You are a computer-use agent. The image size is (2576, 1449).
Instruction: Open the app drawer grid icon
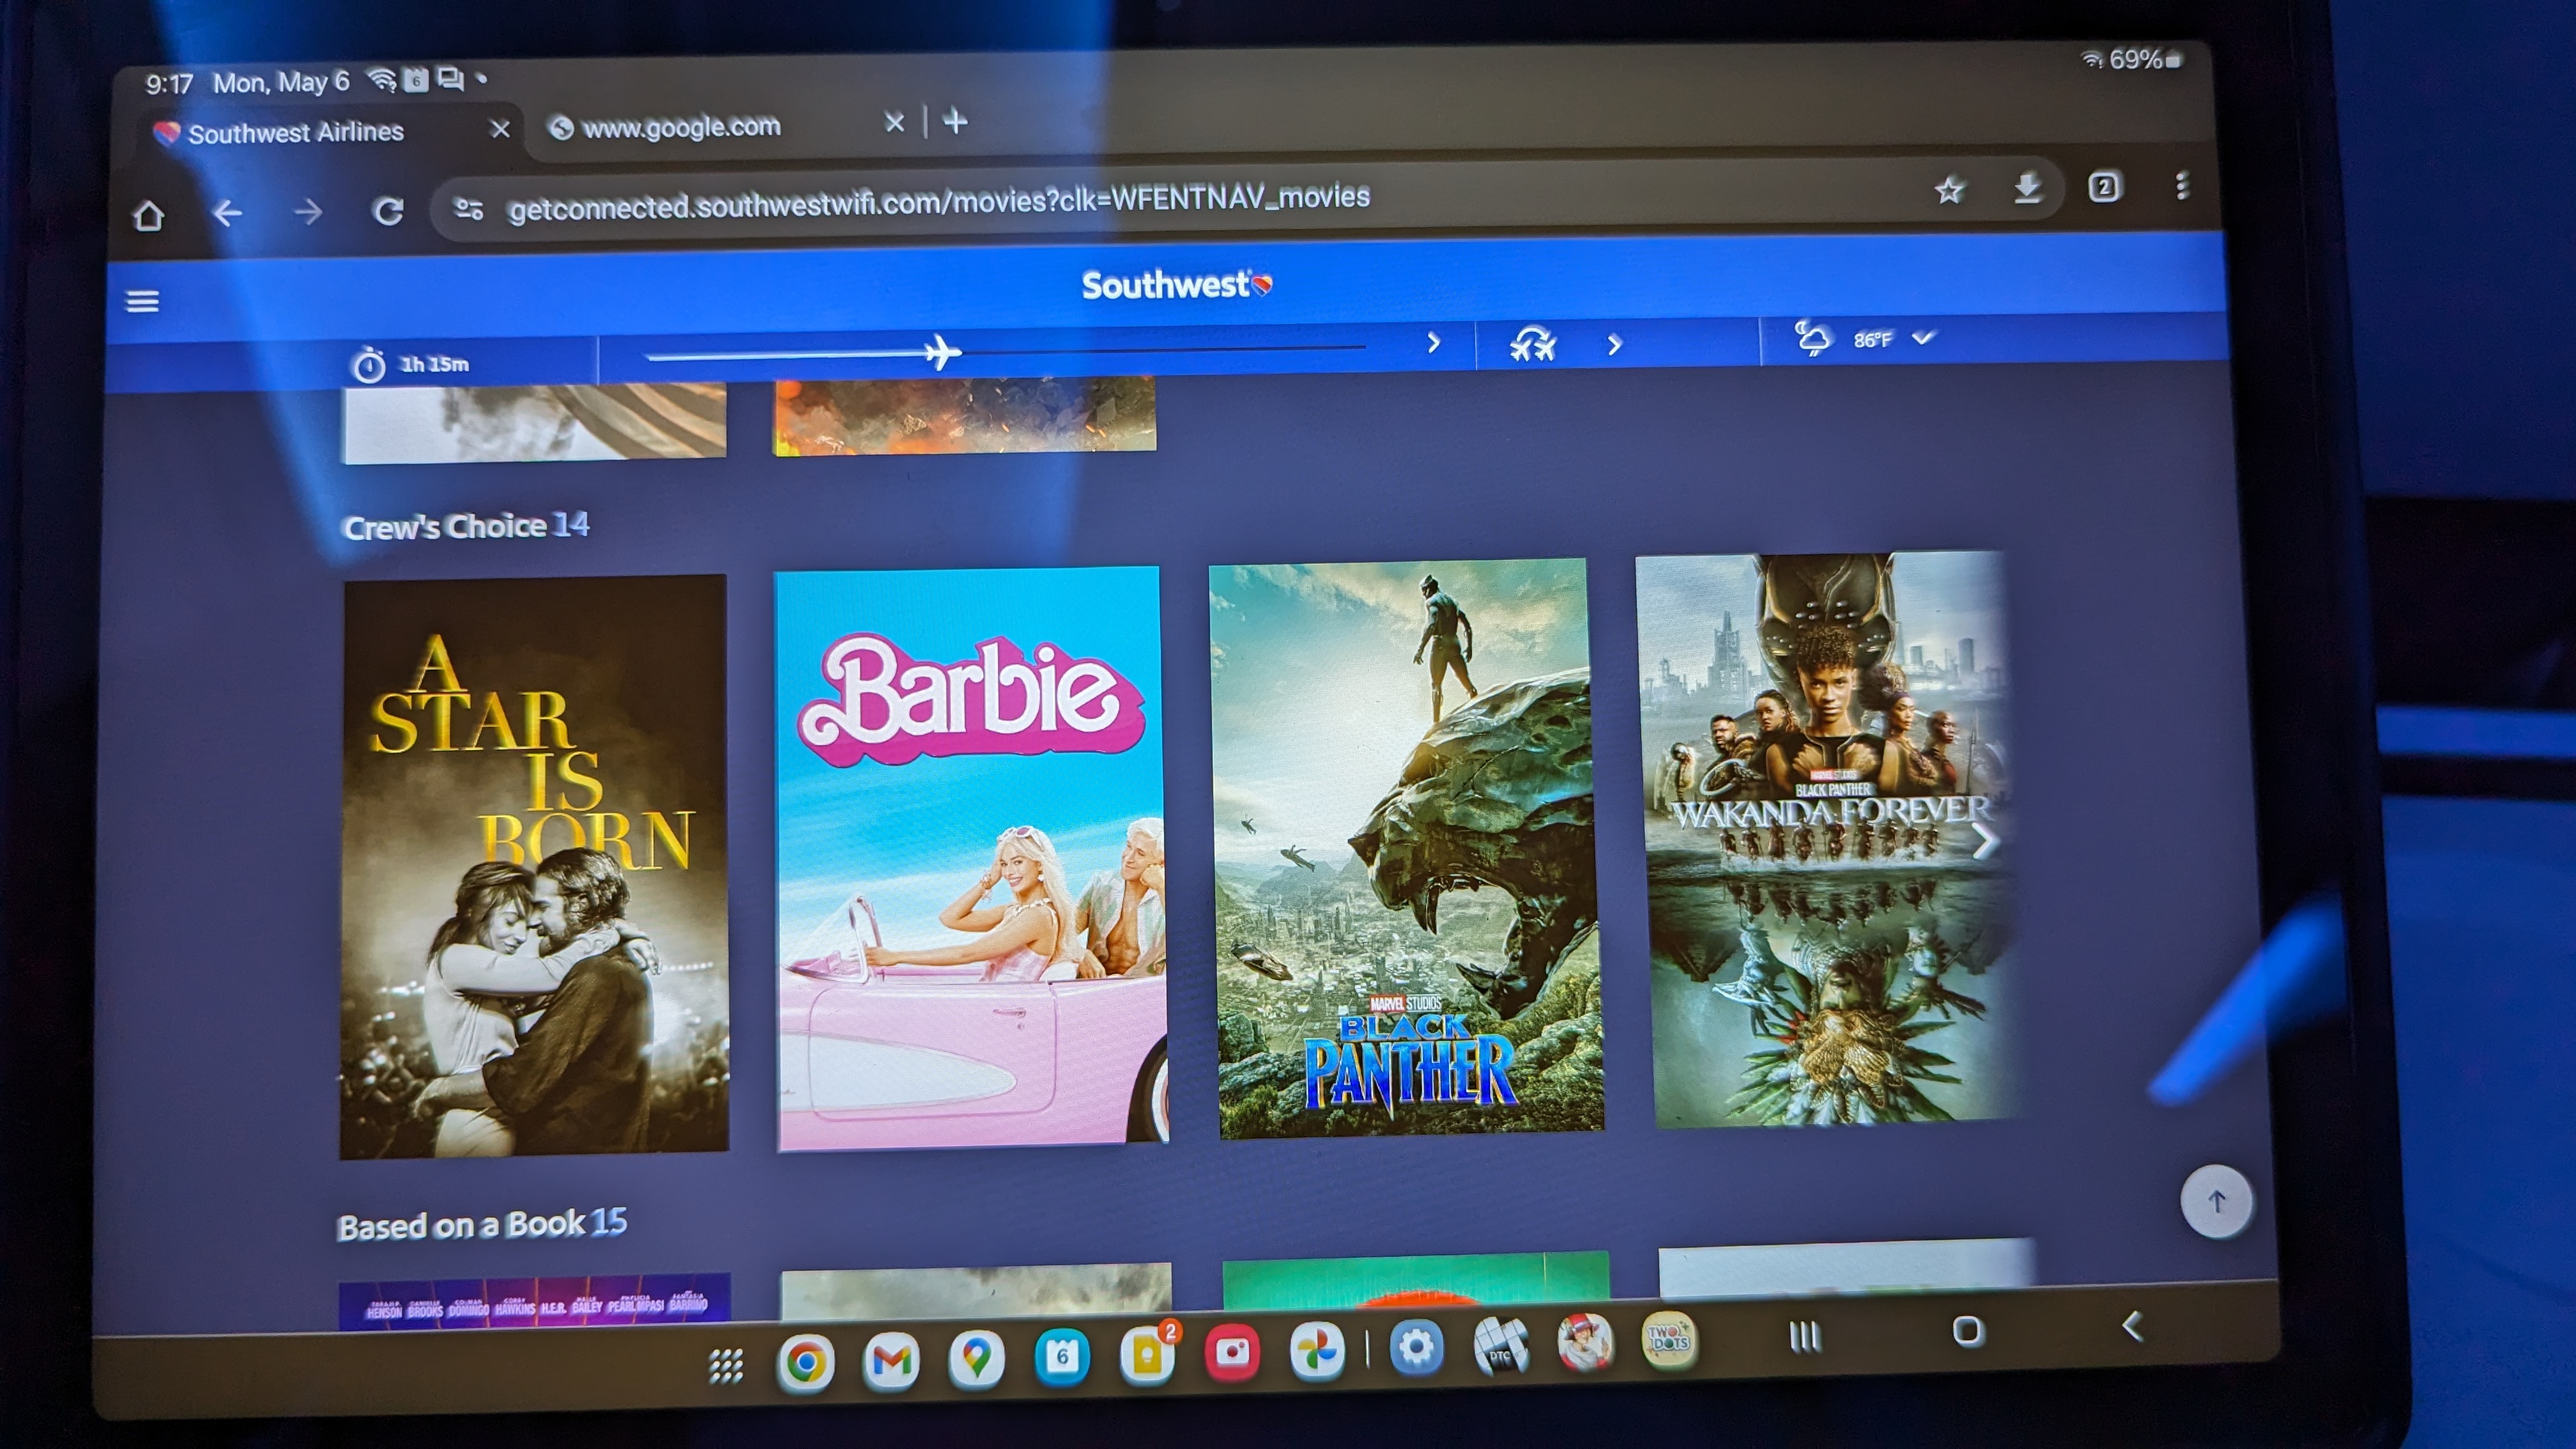[x=726, y=1365]
